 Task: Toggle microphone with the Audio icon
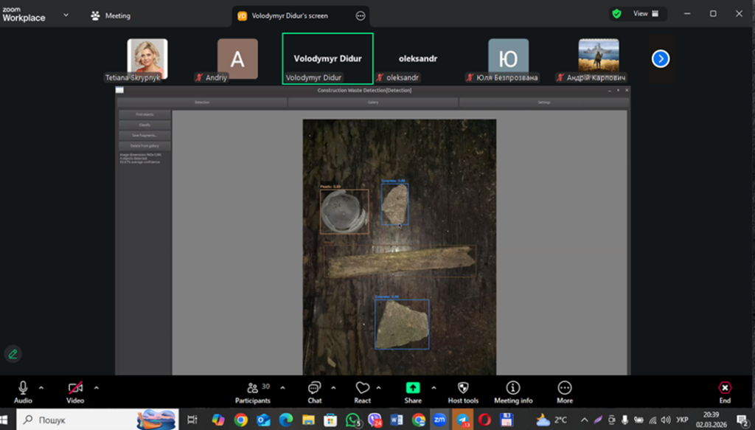(23, 388)
